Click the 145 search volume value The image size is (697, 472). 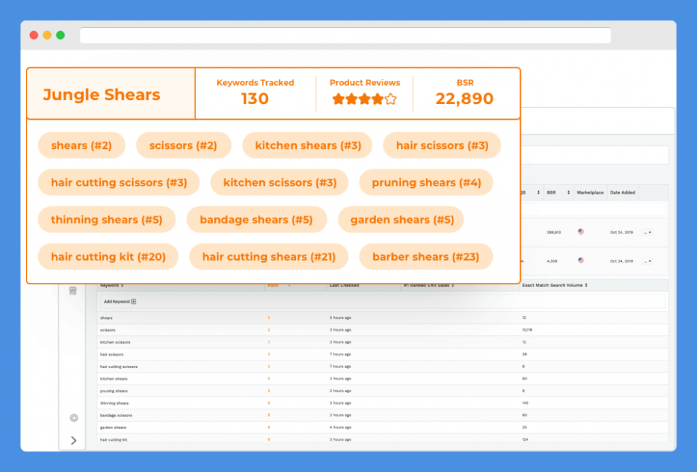525,403
